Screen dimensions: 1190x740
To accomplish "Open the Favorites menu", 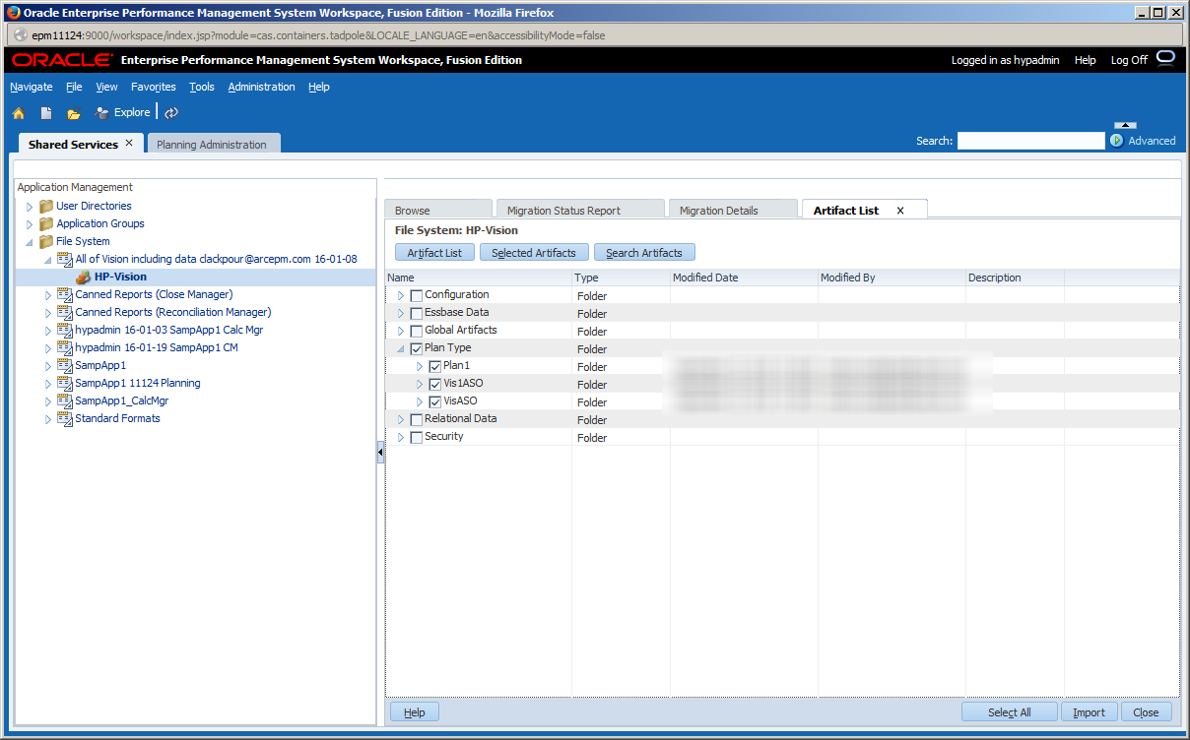I will pyautogui.click(x=154, y=87).
